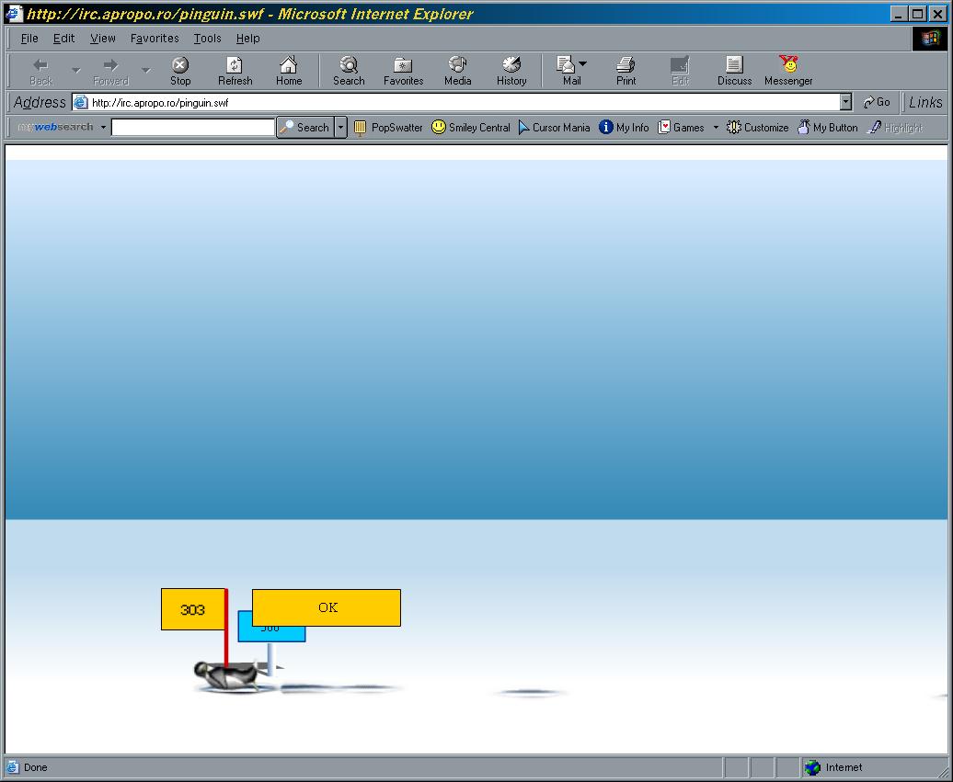Expand the address bar dropdown
The image size is (953, 782).
coord(845,103)
